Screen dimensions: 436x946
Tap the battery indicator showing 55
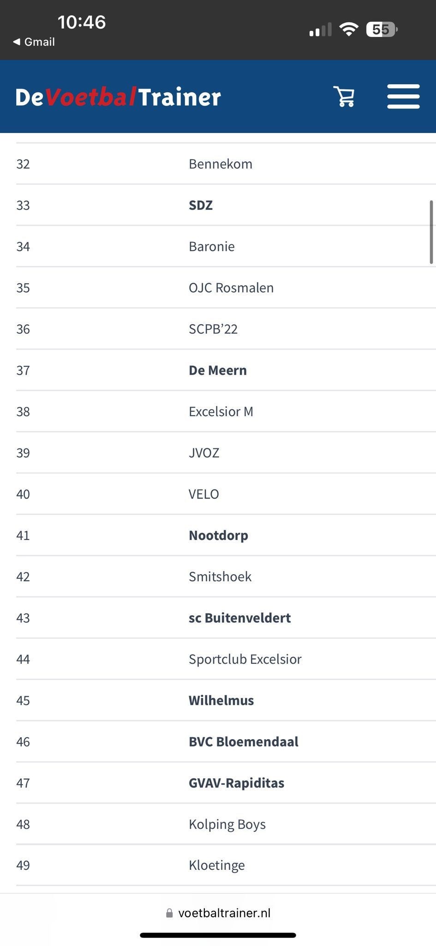(x=382, y=30)
